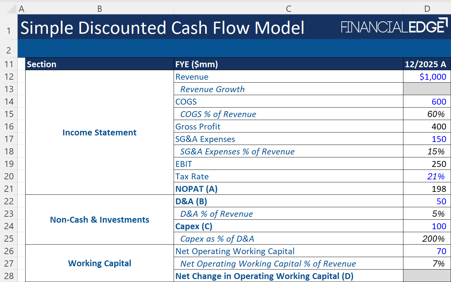Image resolution: width=451 pixels, height=282 pixels.
Task: Select the empty Revenue Growth input cell
Action: (426, 89)
